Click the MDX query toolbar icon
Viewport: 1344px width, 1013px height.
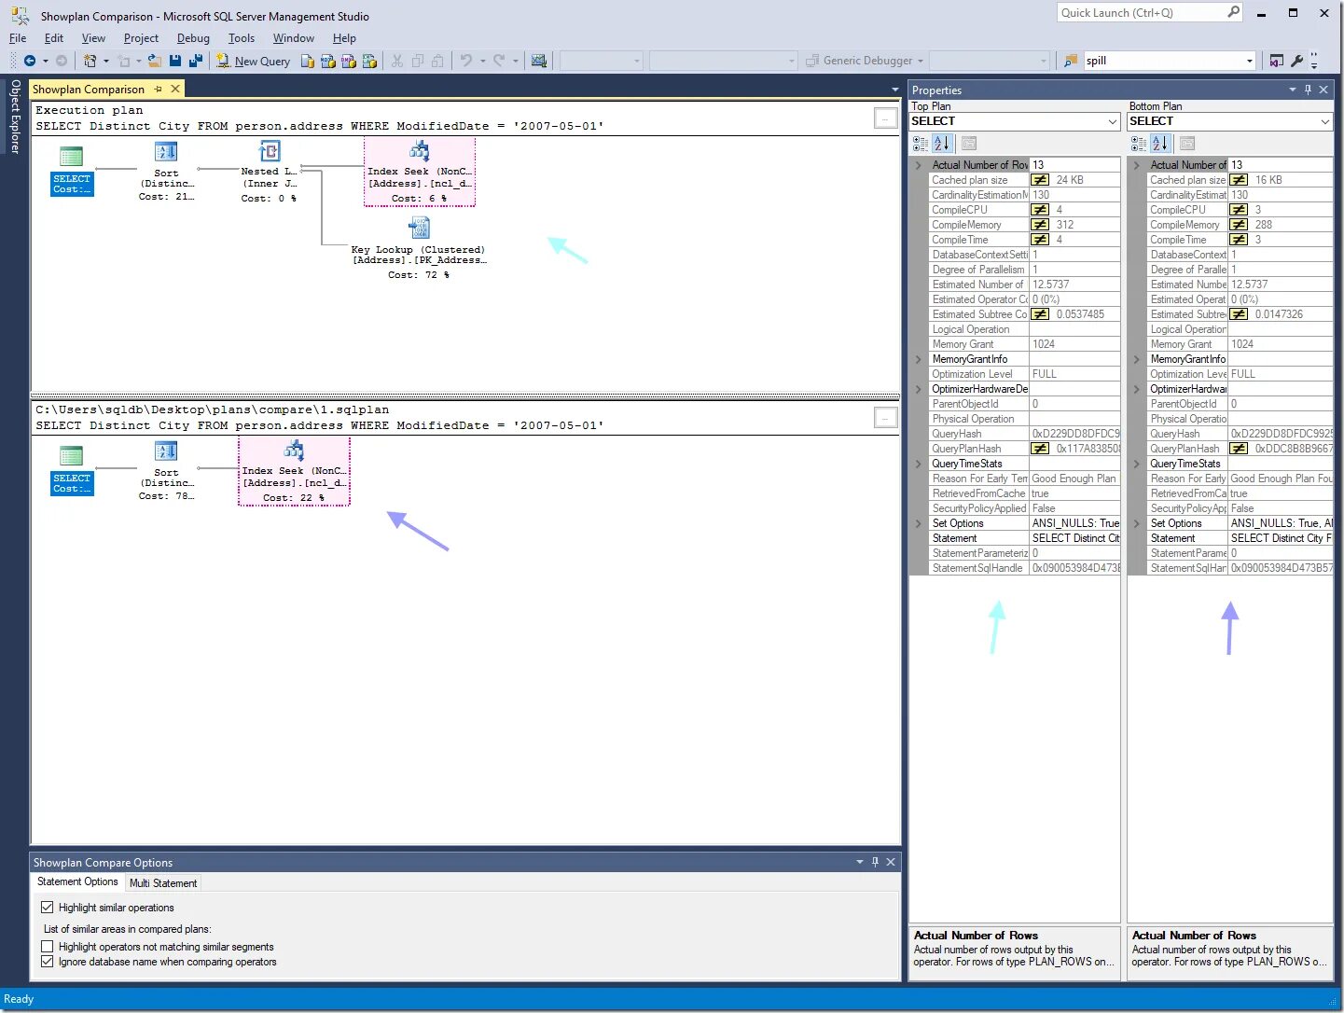[x=327, y=61]
